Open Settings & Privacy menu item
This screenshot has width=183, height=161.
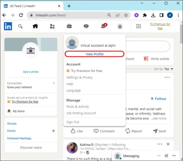[x=80, y=78]
